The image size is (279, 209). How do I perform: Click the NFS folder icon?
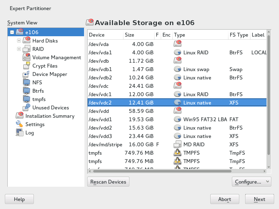(x=27, y=83)
